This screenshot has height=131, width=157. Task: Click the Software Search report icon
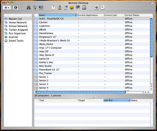pos(103,8)
